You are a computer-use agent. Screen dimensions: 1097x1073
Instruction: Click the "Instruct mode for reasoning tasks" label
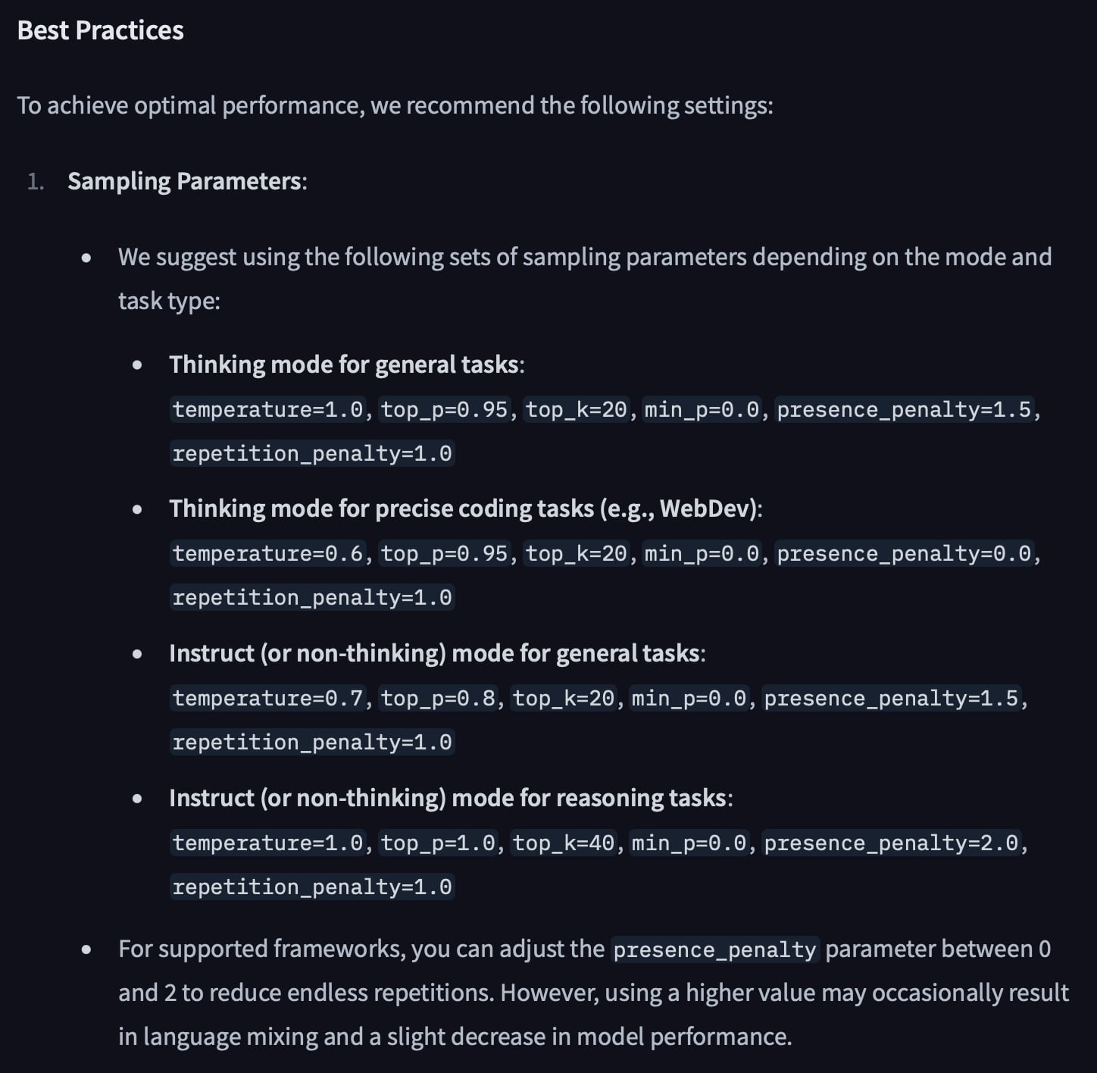(449, 798)
